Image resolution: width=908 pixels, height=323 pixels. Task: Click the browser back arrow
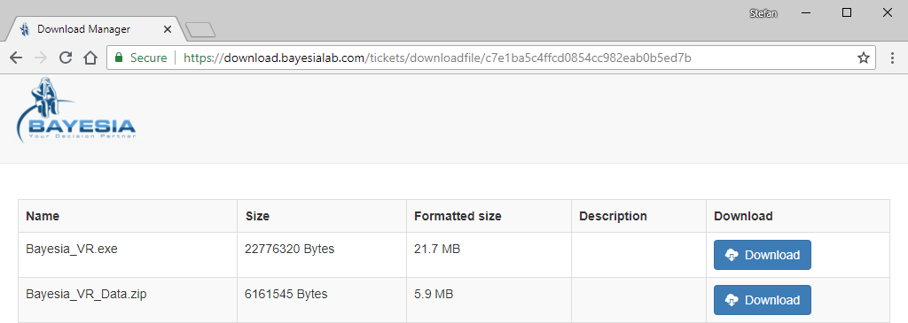16,58
